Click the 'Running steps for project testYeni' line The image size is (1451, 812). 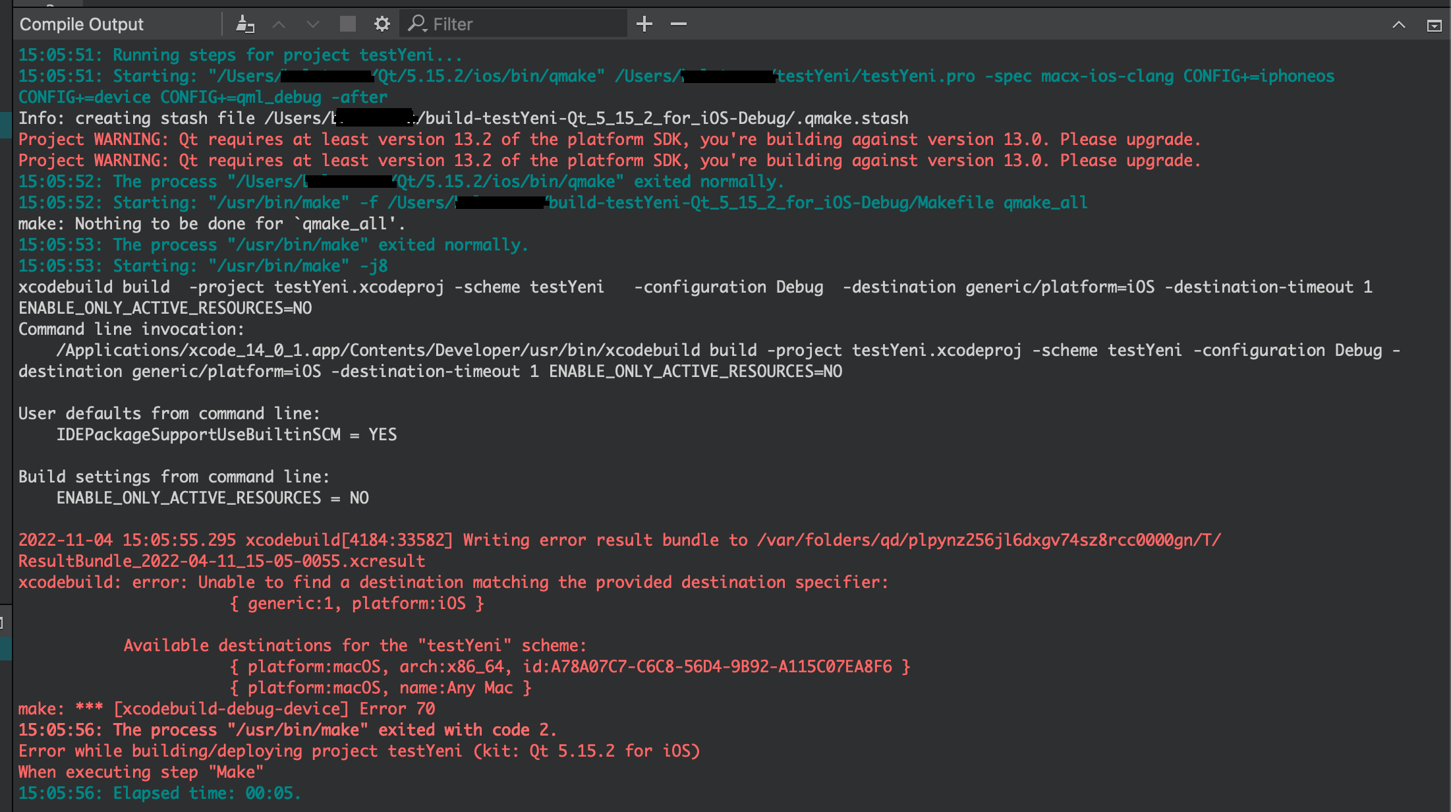240,55
